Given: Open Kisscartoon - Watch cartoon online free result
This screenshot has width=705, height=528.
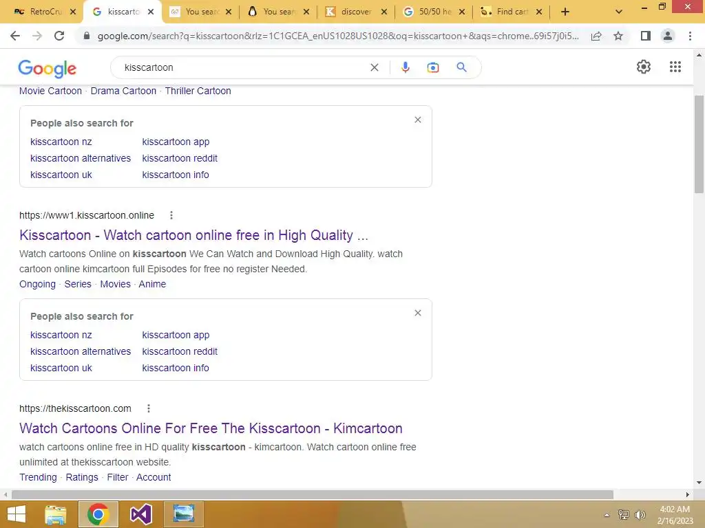Looking at the screenshot, I should (x=193, y=235).
